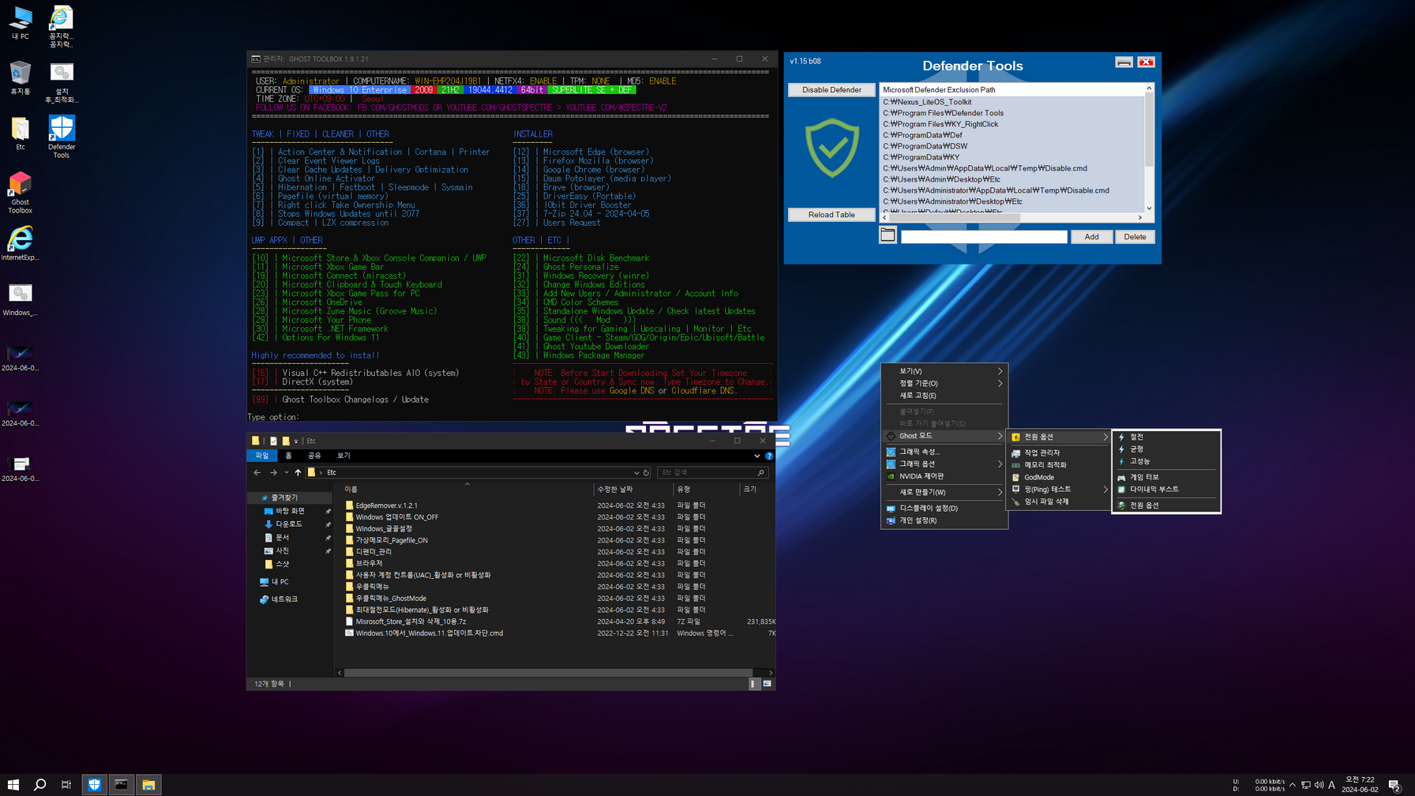This screenshot has height=796, width=1415.
Task: Open the Action Center notification icon
Action: 1394,784
